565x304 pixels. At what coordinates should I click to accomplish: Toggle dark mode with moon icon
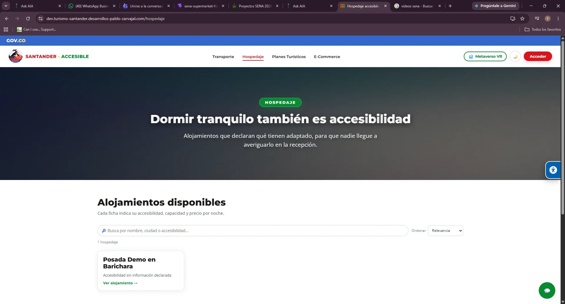pos(515,56)
